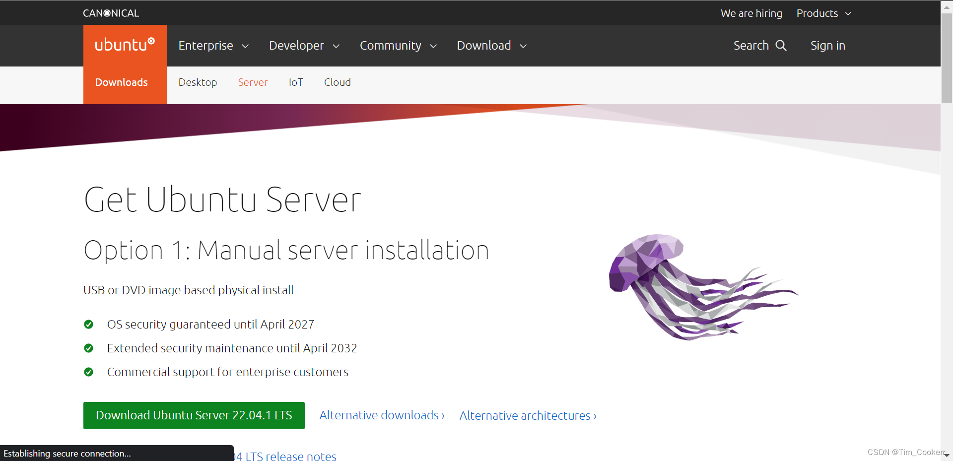Click the Establishing secure connection status text
953x461 pixels.
[x=67, y=454]
